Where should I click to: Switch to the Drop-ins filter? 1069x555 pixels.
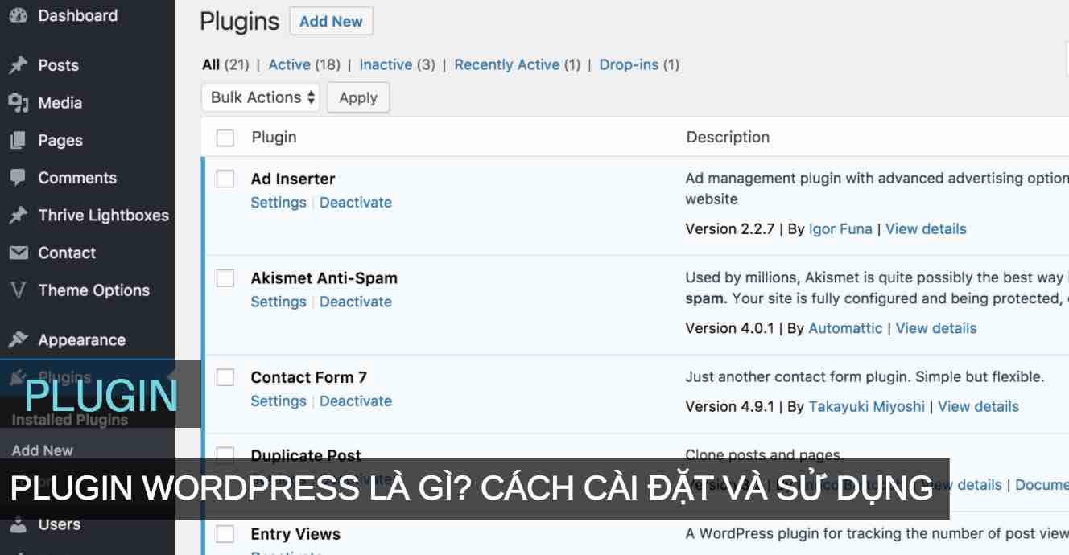pyautogui.click(x=629, y=64)
